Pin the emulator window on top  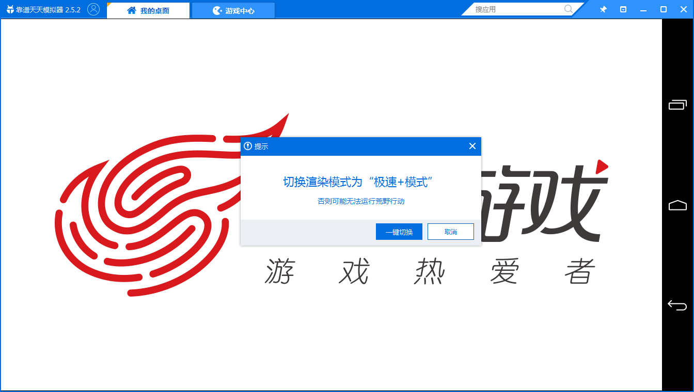[x=603, y=9]
